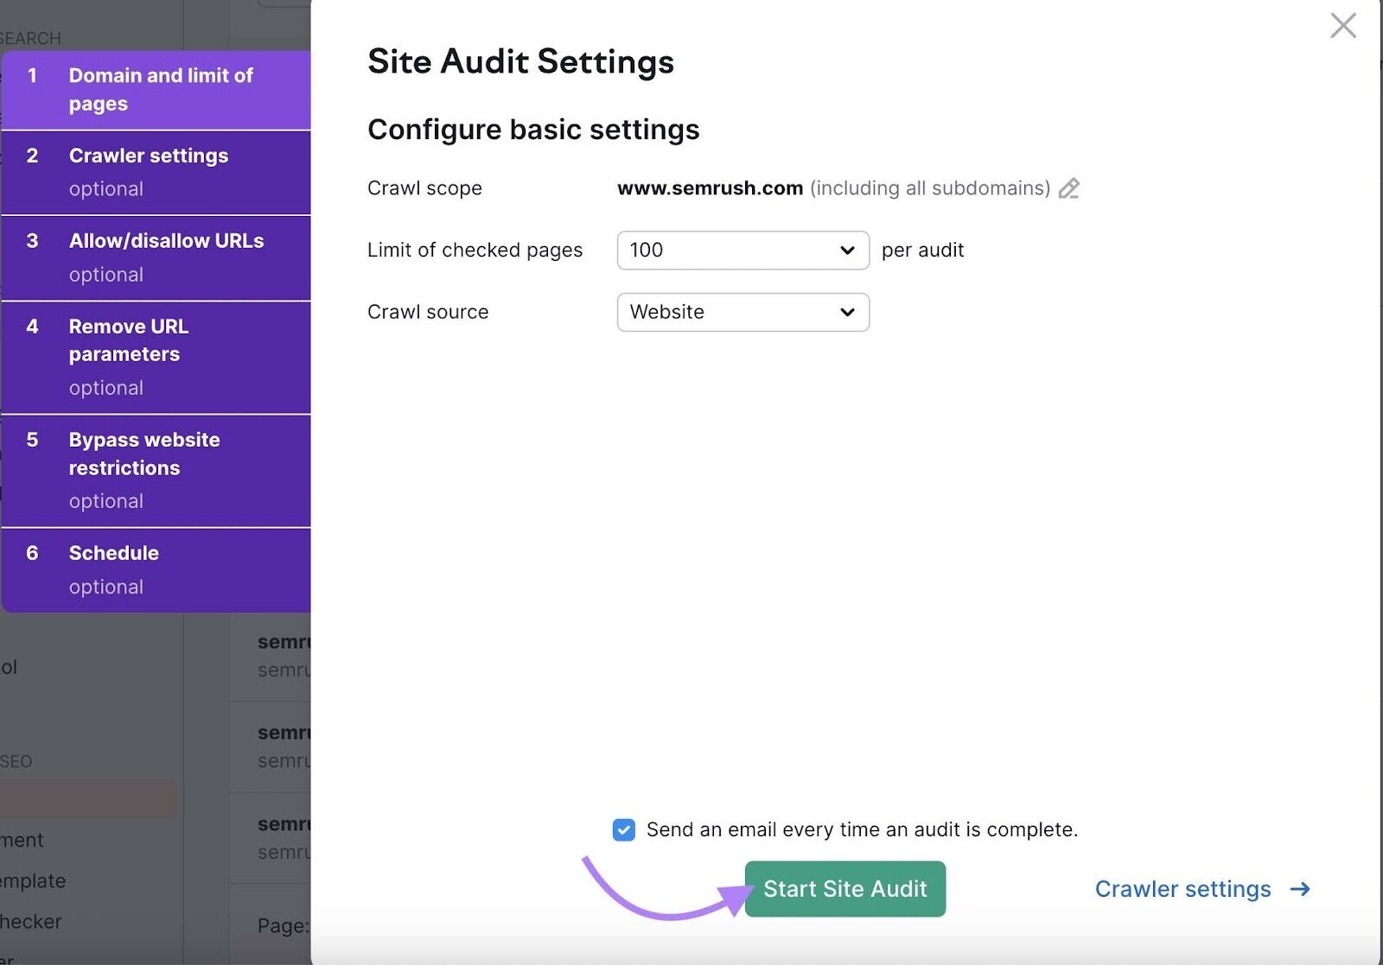The image size is (1383, 965).
Task: Open the Crawl source dropdown
Action: pos(742,312)
